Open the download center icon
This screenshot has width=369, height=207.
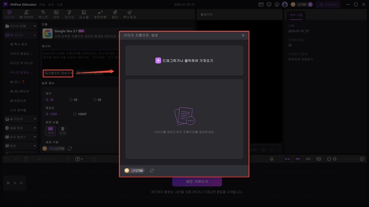(277, 5)
